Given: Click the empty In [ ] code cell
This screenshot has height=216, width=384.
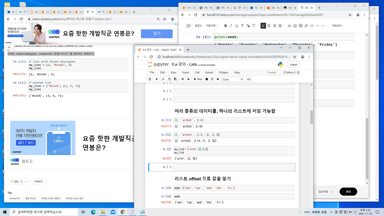Looking at the screenshot, I should coord(234,167).
